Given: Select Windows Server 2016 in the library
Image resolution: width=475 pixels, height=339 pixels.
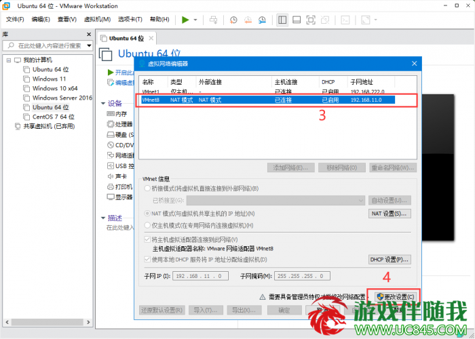Looking at the screenshot, I should coord(62,98).
